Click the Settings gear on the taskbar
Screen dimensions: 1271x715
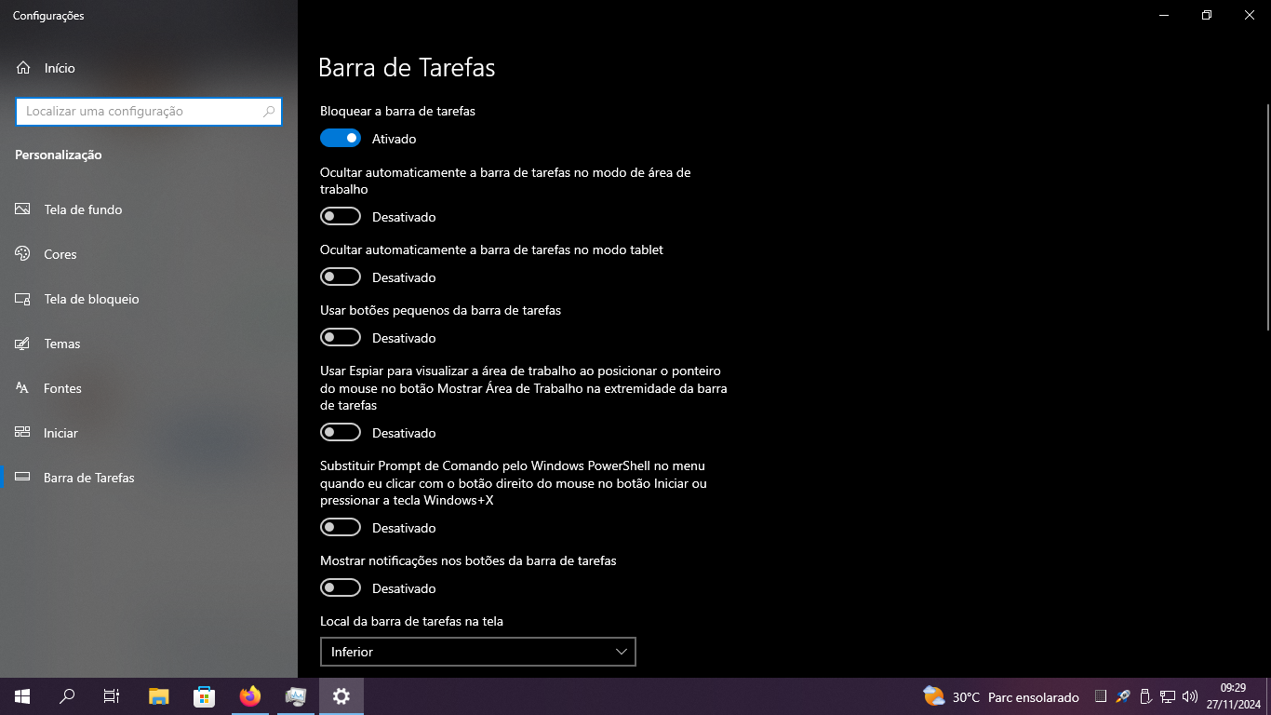(x=341, y=696)
